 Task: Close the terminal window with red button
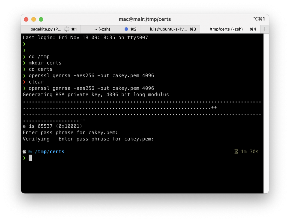26,19
